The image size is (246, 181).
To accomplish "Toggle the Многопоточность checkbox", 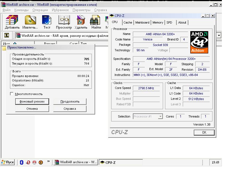I will [12, 94].
